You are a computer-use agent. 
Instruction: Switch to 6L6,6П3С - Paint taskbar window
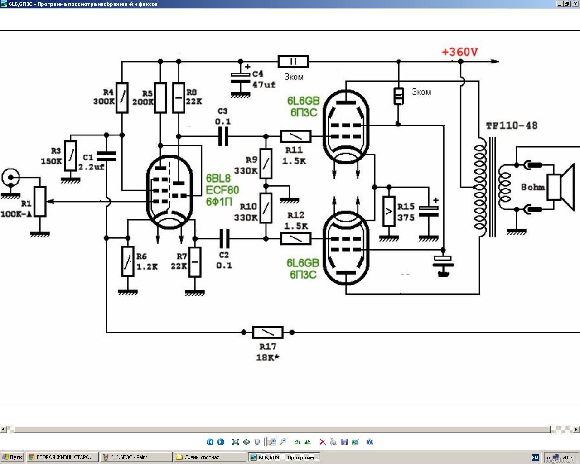click(136, 457)
